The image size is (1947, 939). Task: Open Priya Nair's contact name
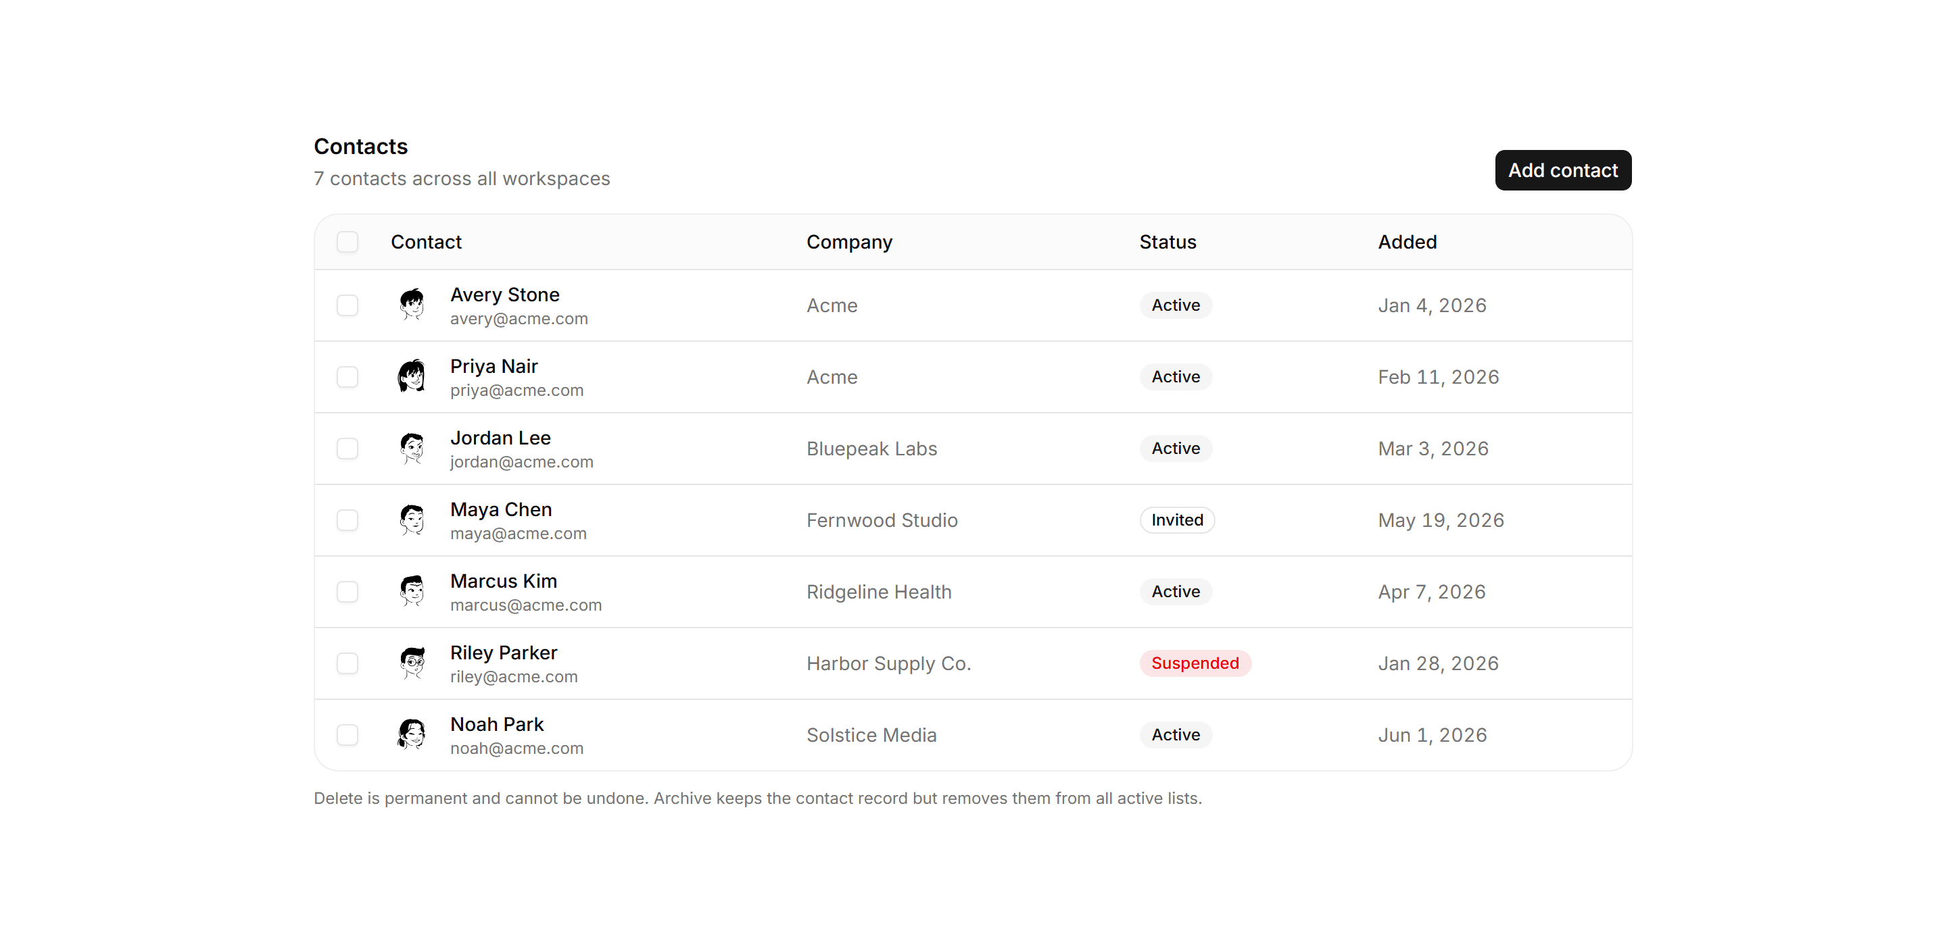coord(494,366)
